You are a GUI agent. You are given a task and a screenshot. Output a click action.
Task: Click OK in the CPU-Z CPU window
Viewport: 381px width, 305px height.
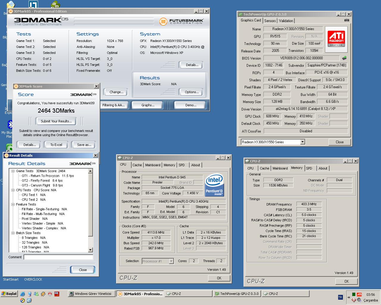219,278
